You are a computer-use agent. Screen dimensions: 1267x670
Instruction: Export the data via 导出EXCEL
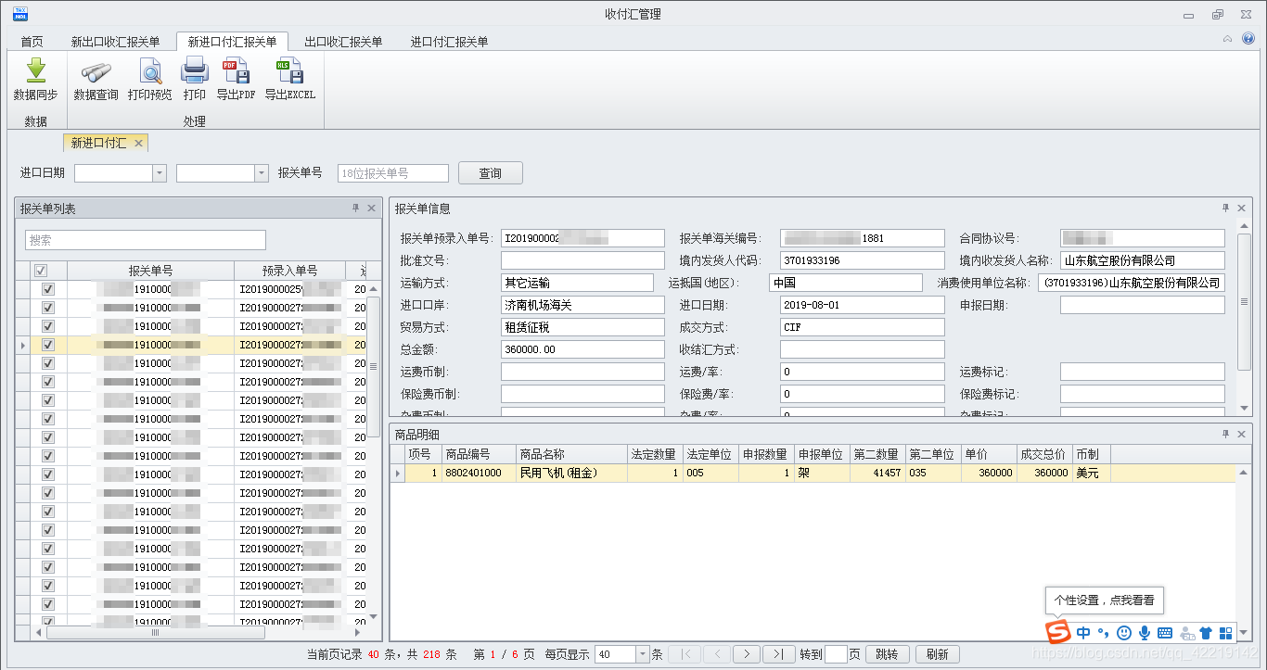click(x=289, y=80)
